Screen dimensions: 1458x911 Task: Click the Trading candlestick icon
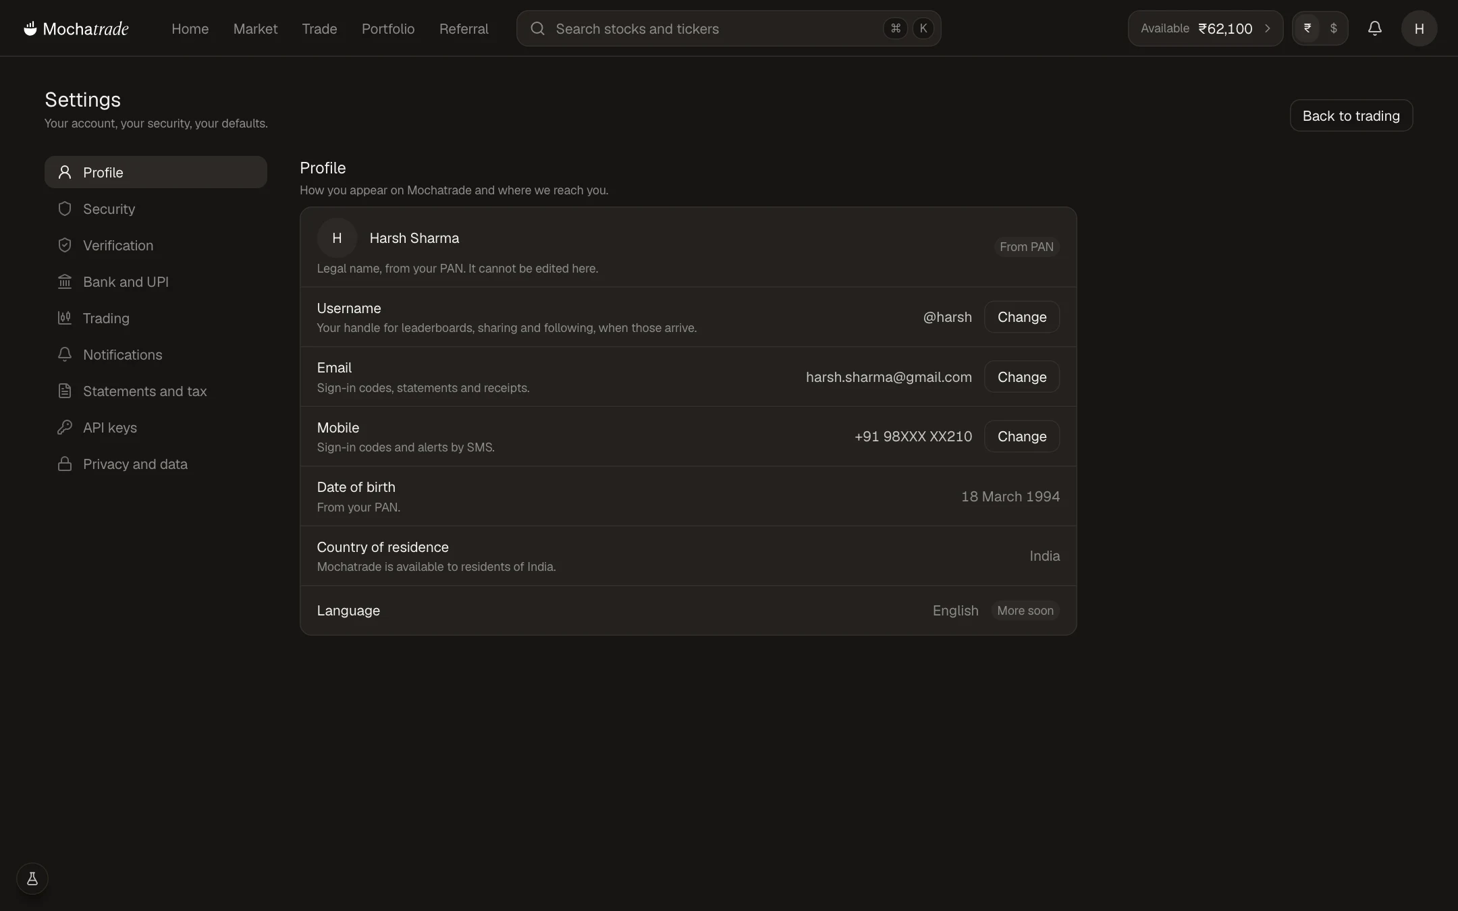[65, 318]
